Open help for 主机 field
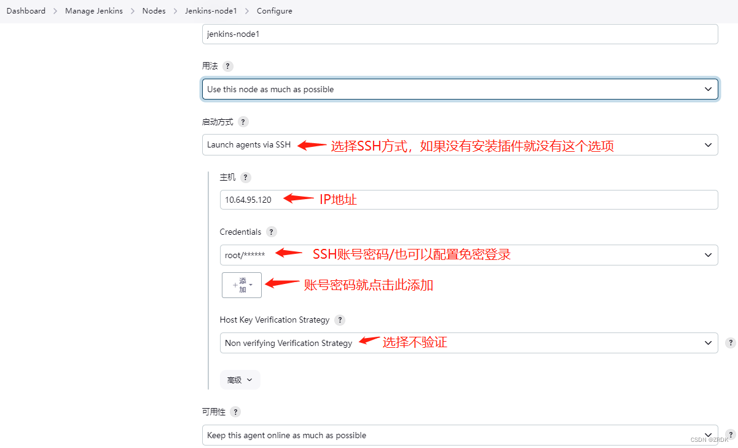Viewport: 738px width, 448px height. click(x=246, y=178)
